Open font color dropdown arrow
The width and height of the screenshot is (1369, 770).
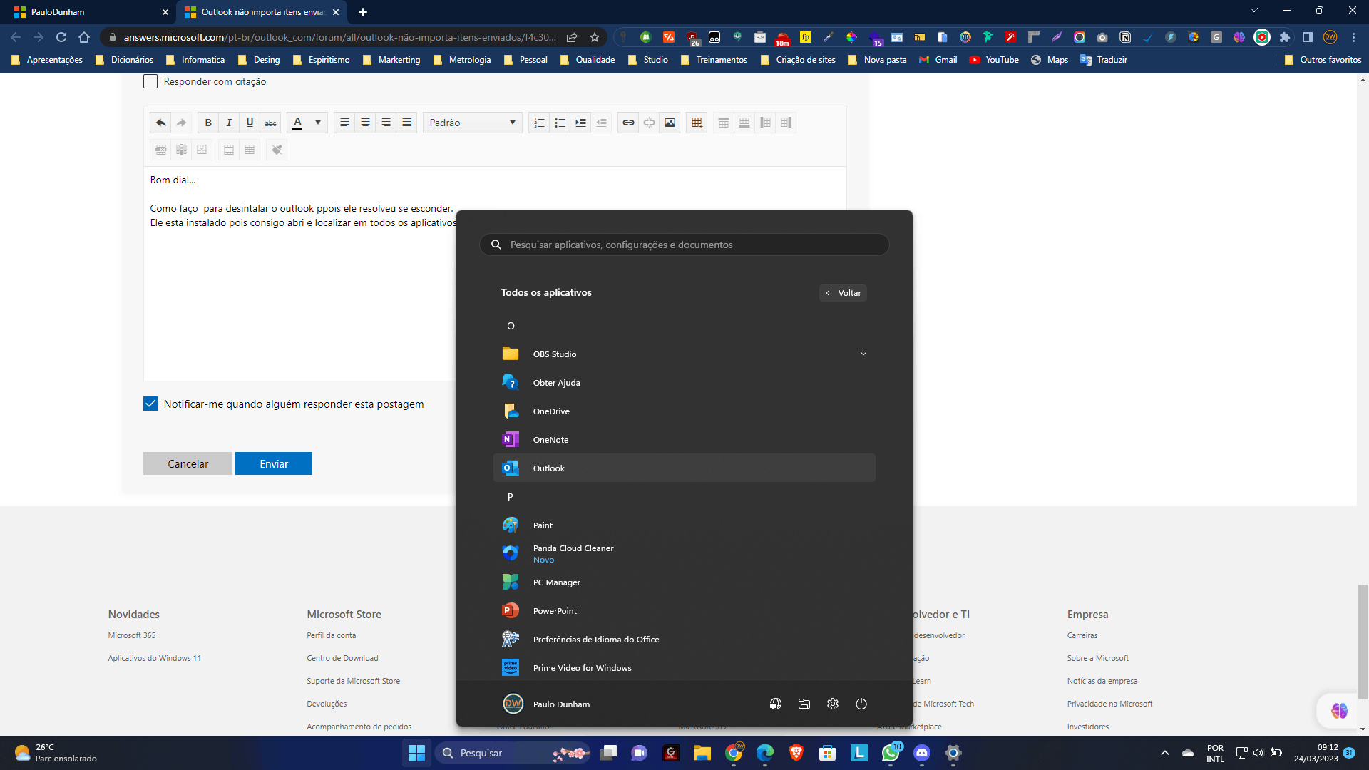[318, 123]
